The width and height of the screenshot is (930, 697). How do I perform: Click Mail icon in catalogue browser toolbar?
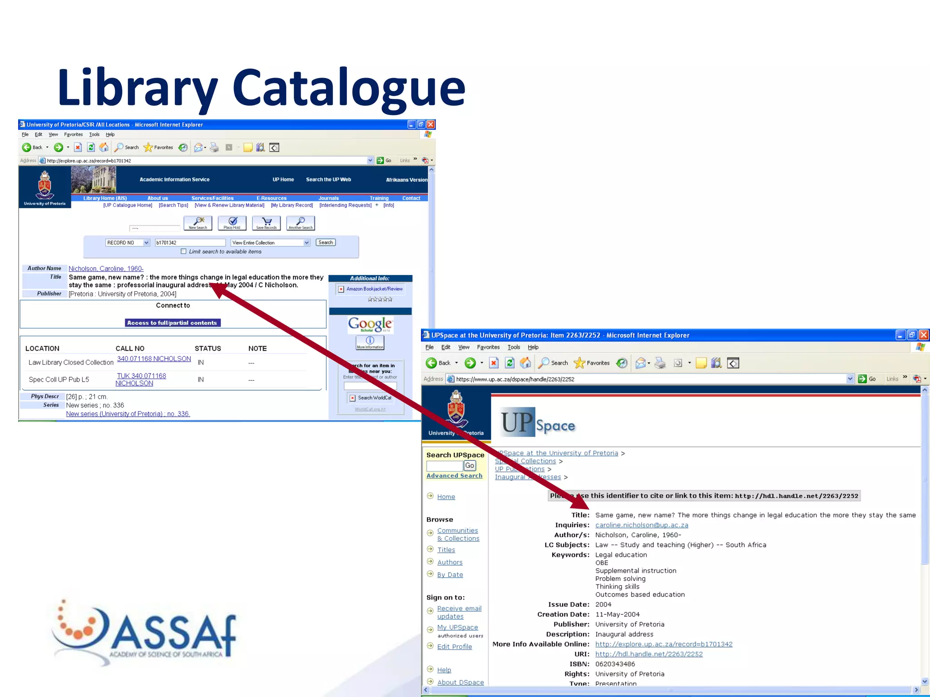[198, 147]
